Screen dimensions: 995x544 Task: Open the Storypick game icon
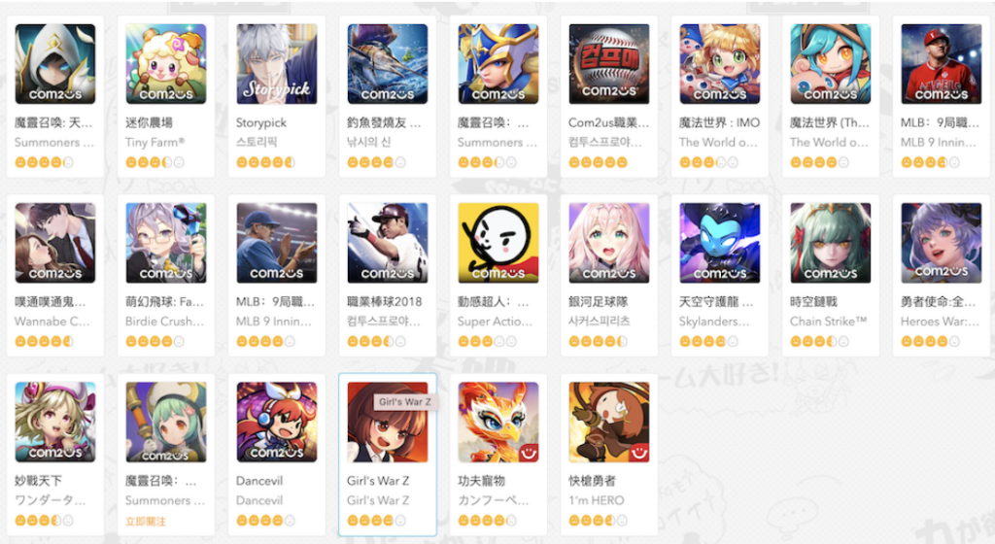(276, 64)
